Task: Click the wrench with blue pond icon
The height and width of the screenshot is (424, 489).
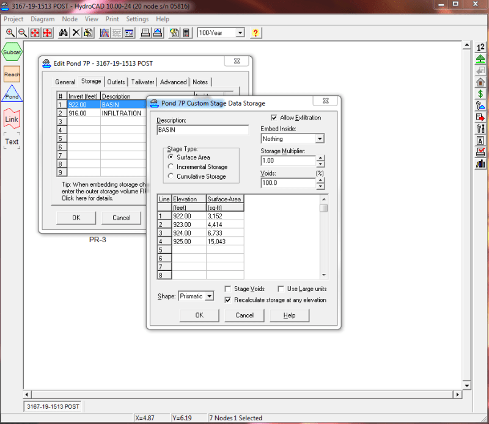Action: coord(480,106)
